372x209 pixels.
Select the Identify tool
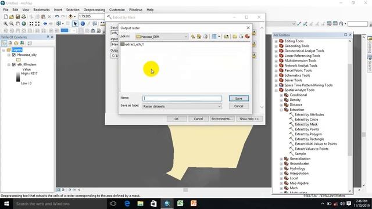point(83,24)
